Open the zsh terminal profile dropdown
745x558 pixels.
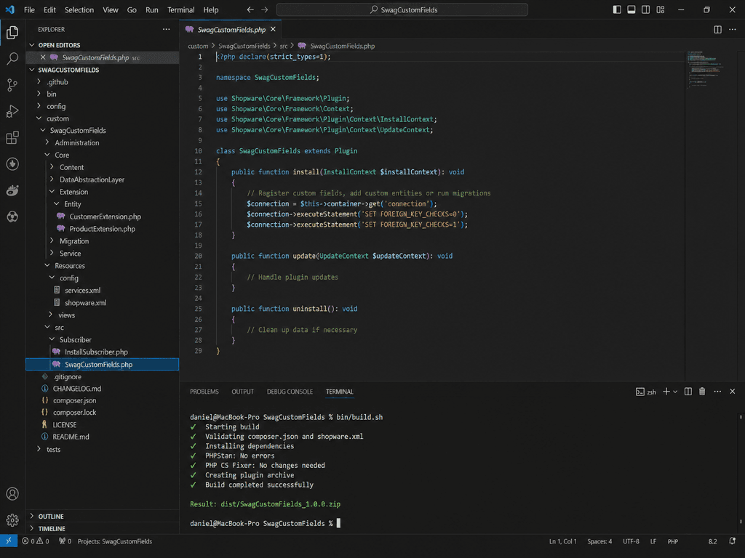click(674, 391)
